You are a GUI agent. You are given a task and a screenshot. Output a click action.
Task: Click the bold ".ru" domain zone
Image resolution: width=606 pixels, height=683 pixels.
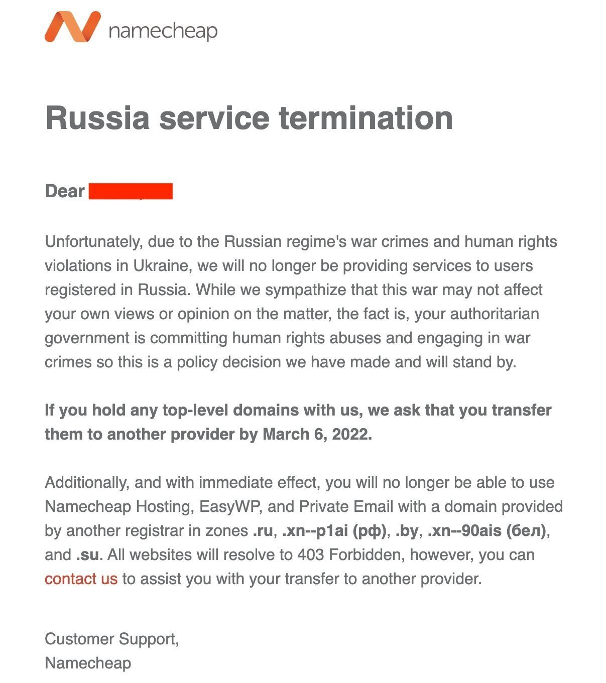point(263,530)
